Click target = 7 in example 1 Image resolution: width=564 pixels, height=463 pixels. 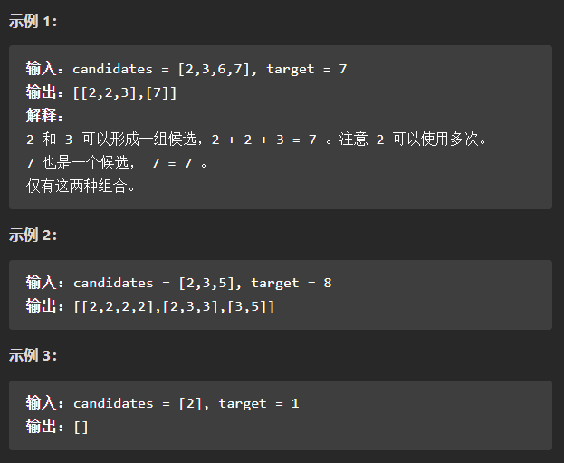(307, 69)
